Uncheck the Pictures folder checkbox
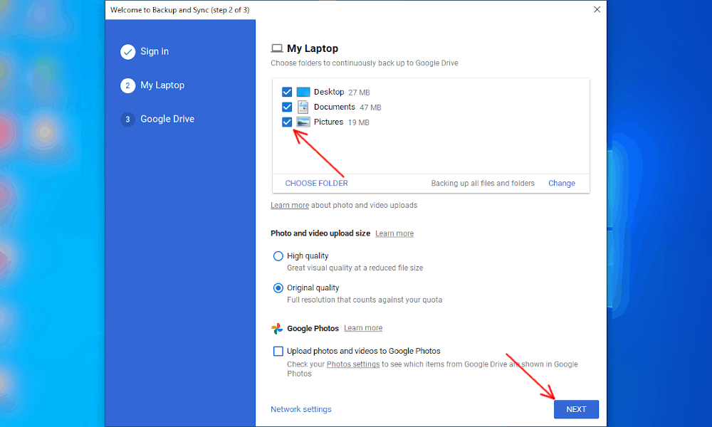Viewport: 712px width, 427px height. (286, 122)
